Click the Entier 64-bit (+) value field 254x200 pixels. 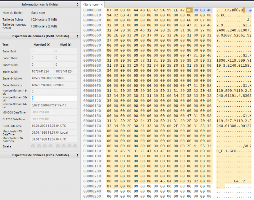click(x=54, y=78)
